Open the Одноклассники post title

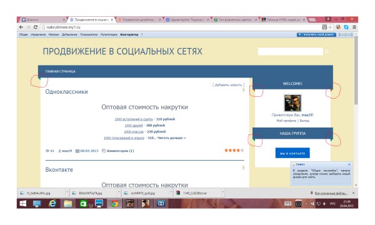point(66,92)
